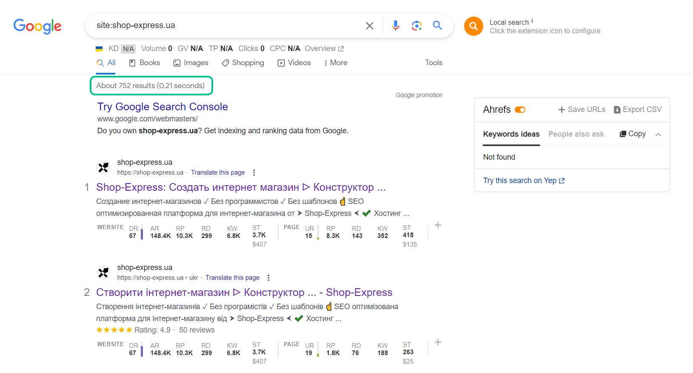Screen dimensions: 693x373
Task: Start voice search with the microphone icon
Action: click(396, 26)
